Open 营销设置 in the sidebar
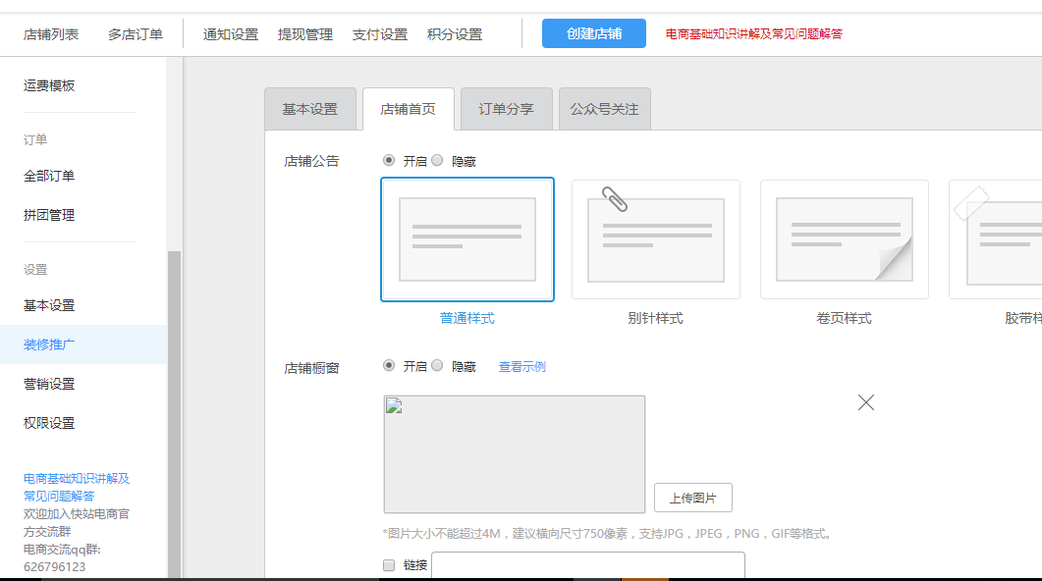The height and width of the screenshot is (581, 1042). (x=49, y=384)
